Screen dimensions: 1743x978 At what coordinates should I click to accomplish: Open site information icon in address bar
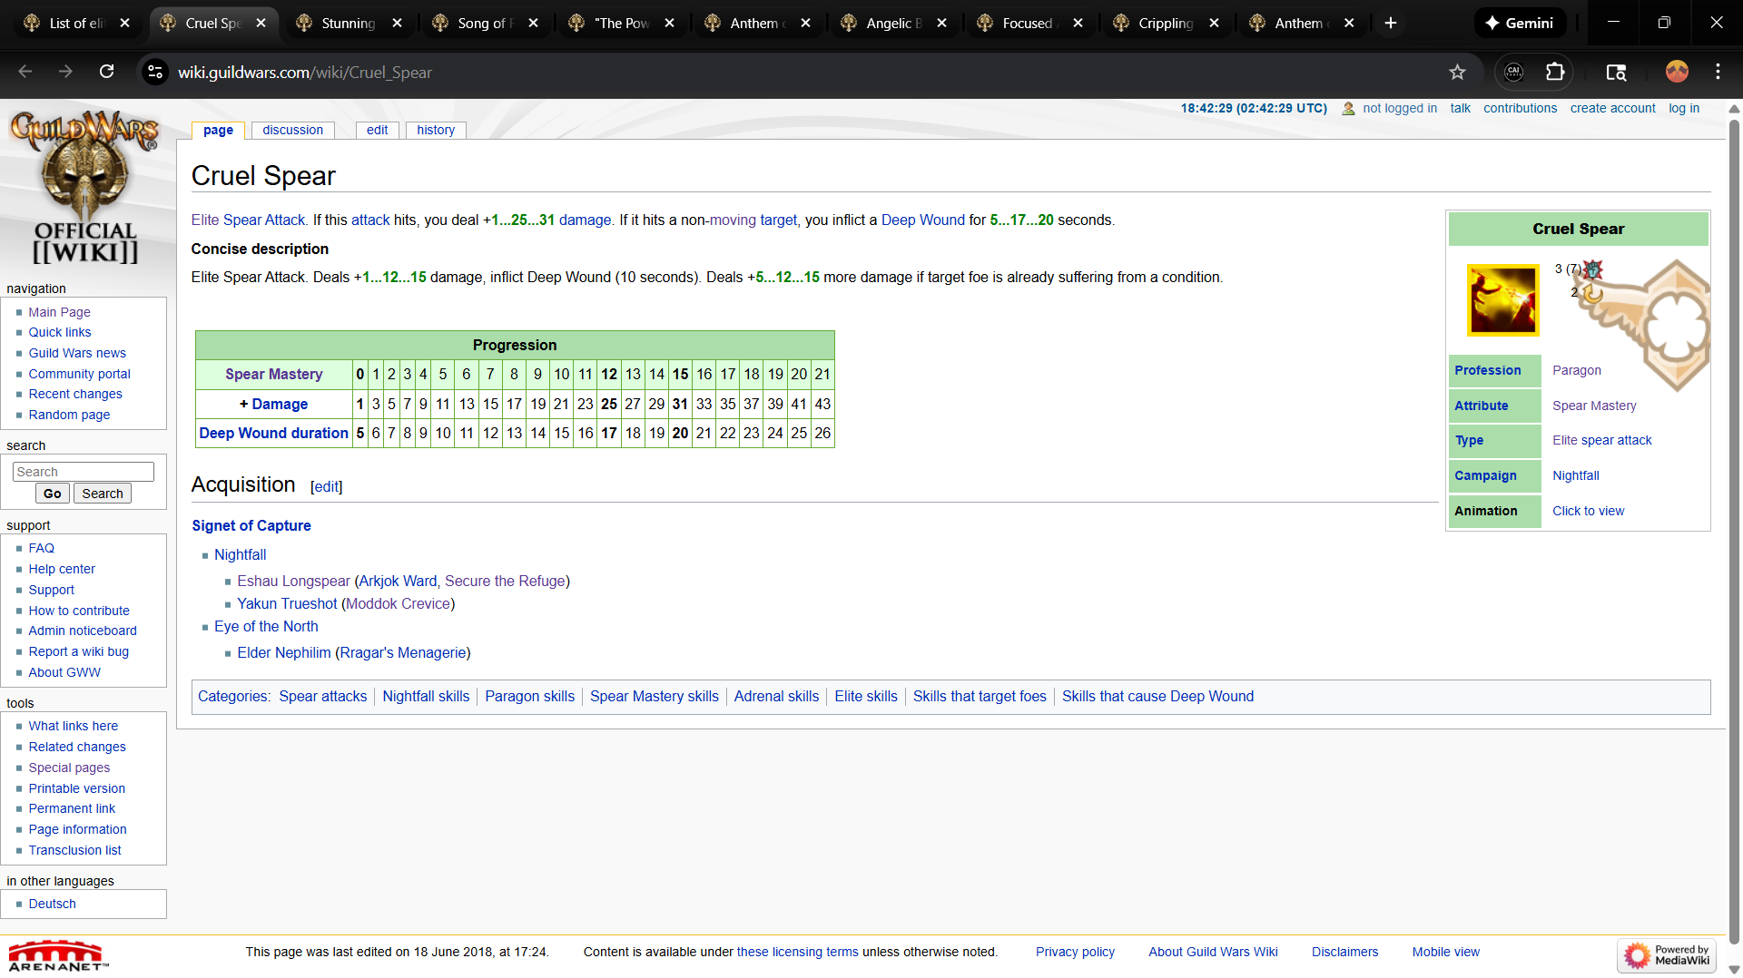[156, 72]
